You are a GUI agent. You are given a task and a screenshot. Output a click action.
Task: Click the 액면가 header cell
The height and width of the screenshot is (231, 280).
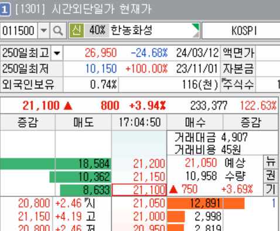(238, 53)
